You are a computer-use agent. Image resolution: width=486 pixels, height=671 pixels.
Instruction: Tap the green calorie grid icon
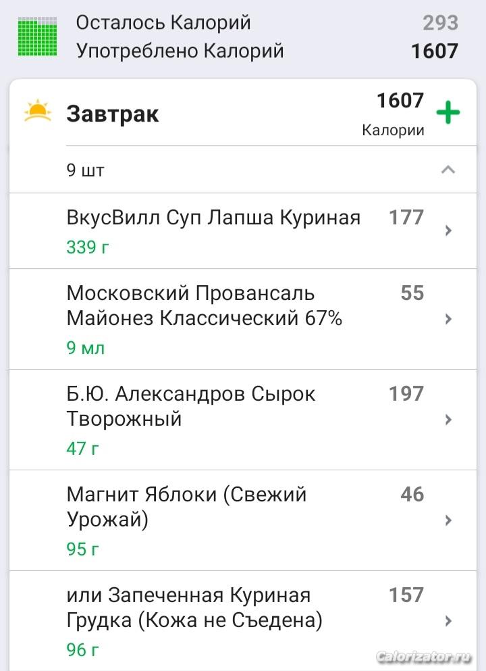point(38,36)
